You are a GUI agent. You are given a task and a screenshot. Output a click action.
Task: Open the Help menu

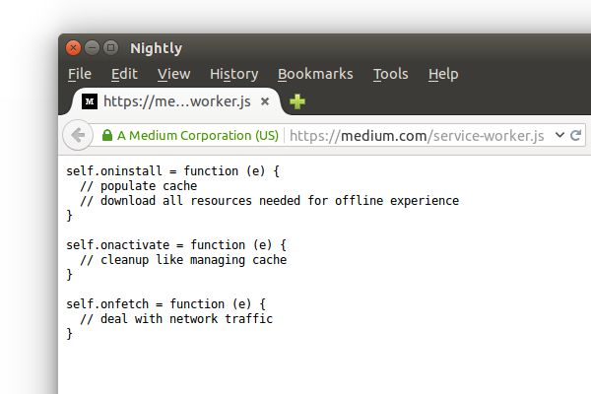(443, 74)
